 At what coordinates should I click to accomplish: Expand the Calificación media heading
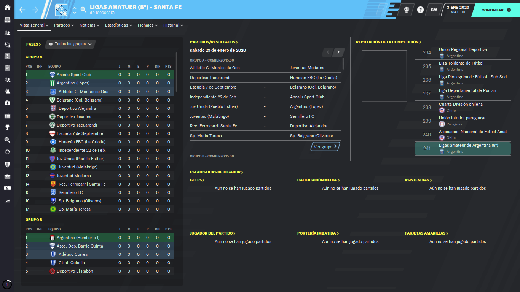click(x=319, y=180)
